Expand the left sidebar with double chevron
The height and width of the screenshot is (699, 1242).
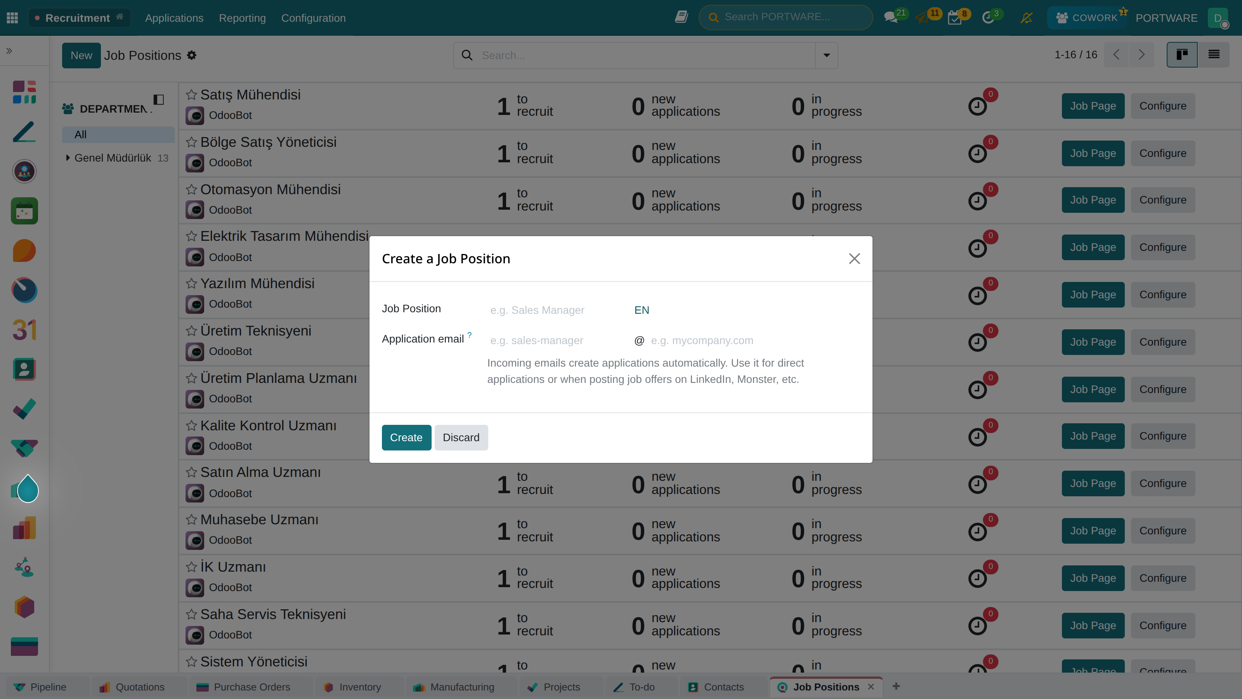[x=9, y=50]
